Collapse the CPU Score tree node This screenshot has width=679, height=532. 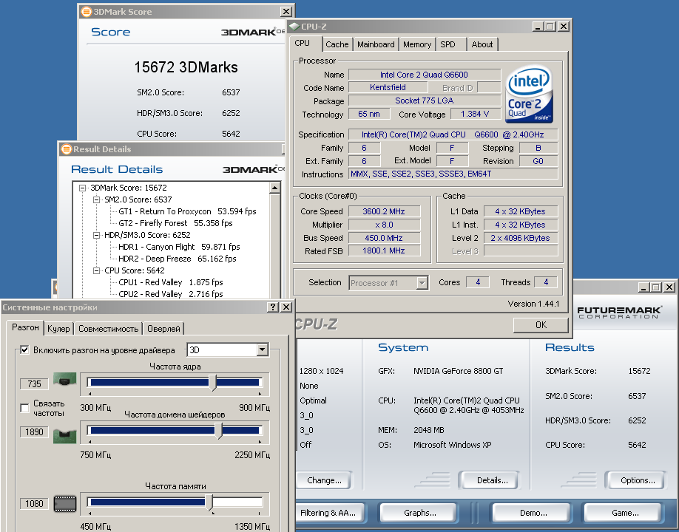[x=96, y=270]
